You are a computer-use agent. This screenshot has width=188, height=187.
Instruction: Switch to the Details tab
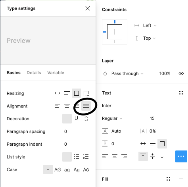[34, 73]
